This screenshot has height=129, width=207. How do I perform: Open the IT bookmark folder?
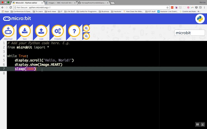pos(60,11)
